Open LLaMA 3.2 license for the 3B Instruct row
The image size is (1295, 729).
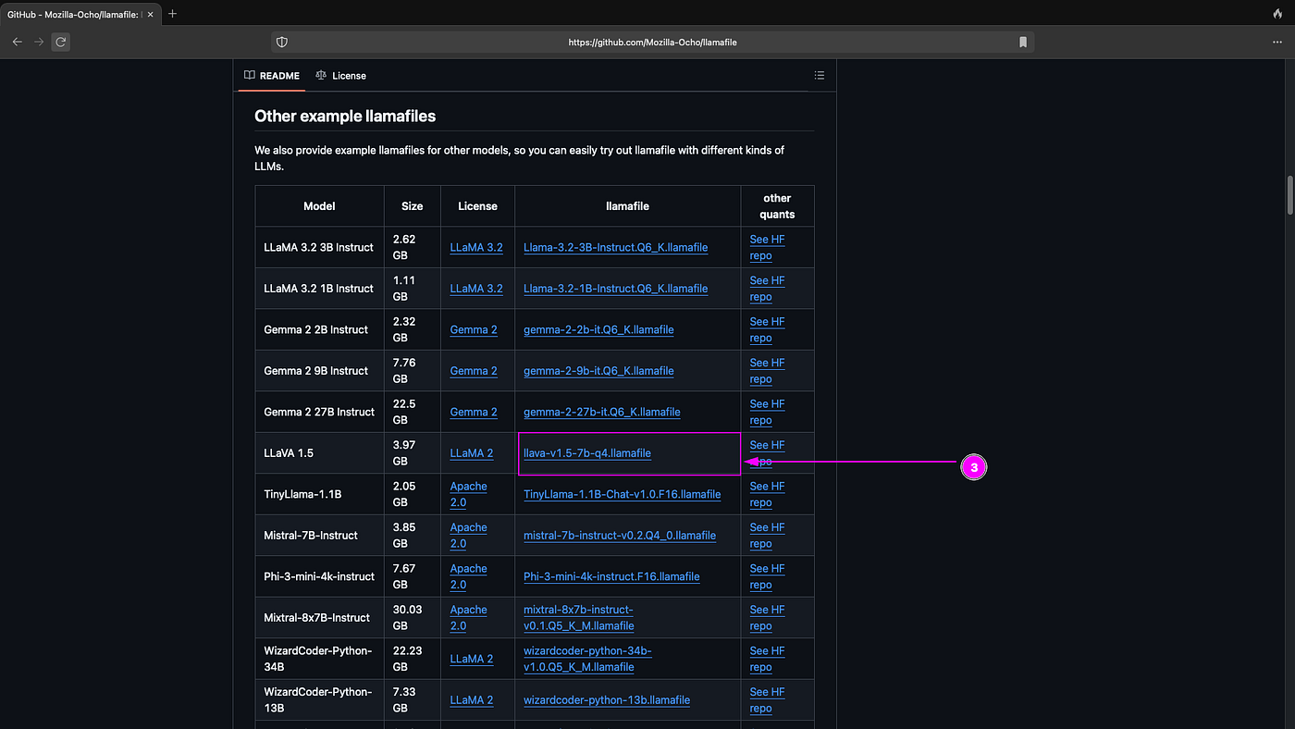tap(476, 247)
